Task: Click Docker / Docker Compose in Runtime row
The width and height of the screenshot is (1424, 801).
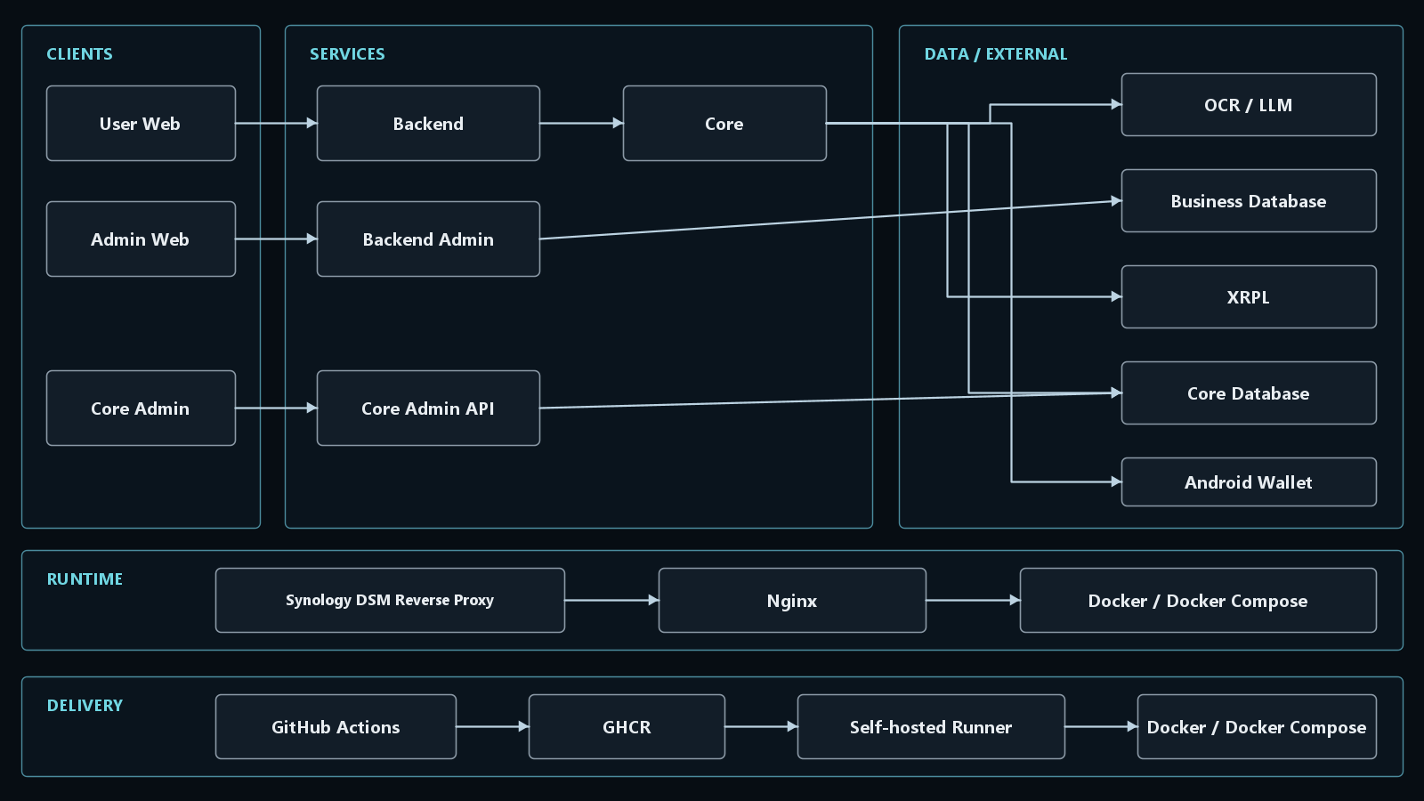Action: click(x=1198, y=601)
